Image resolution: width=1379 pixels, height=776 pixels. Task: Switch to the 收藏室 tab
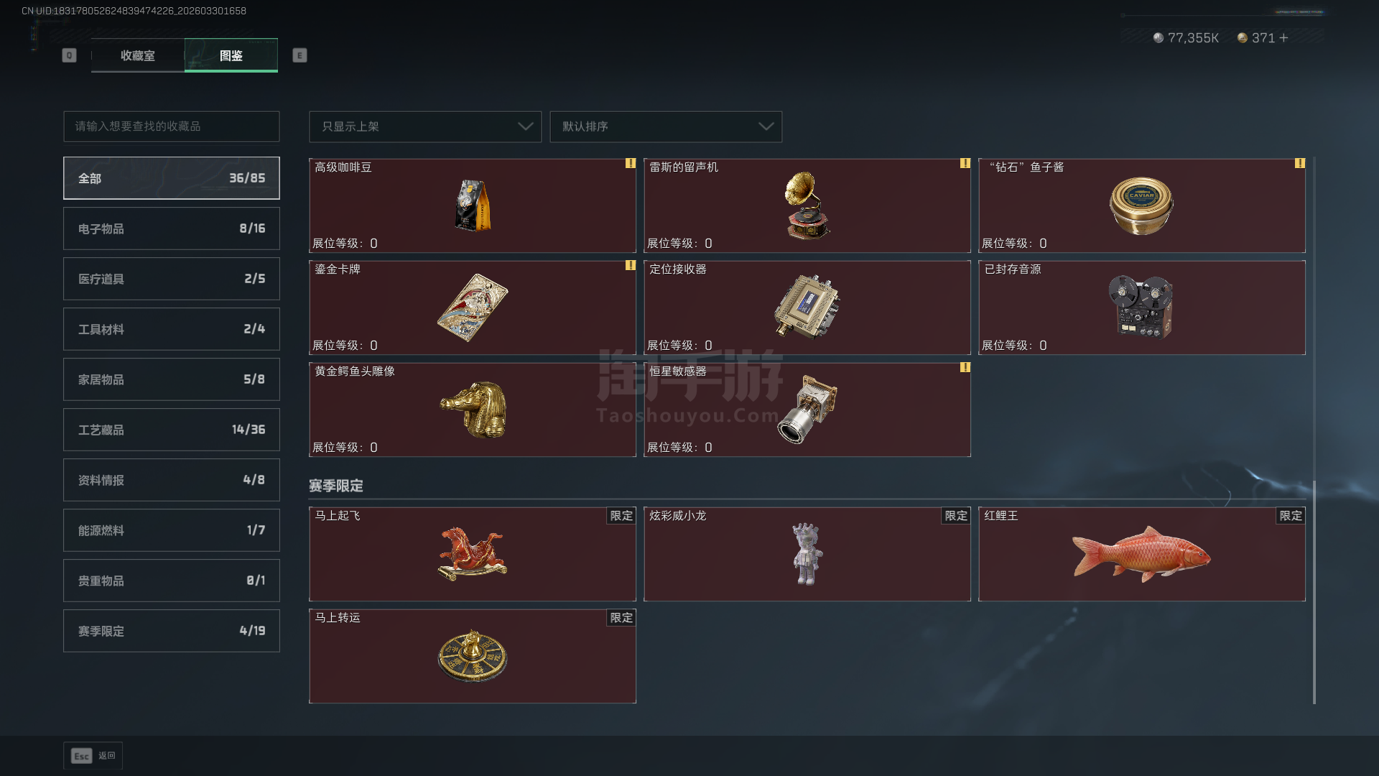[138, 55]
